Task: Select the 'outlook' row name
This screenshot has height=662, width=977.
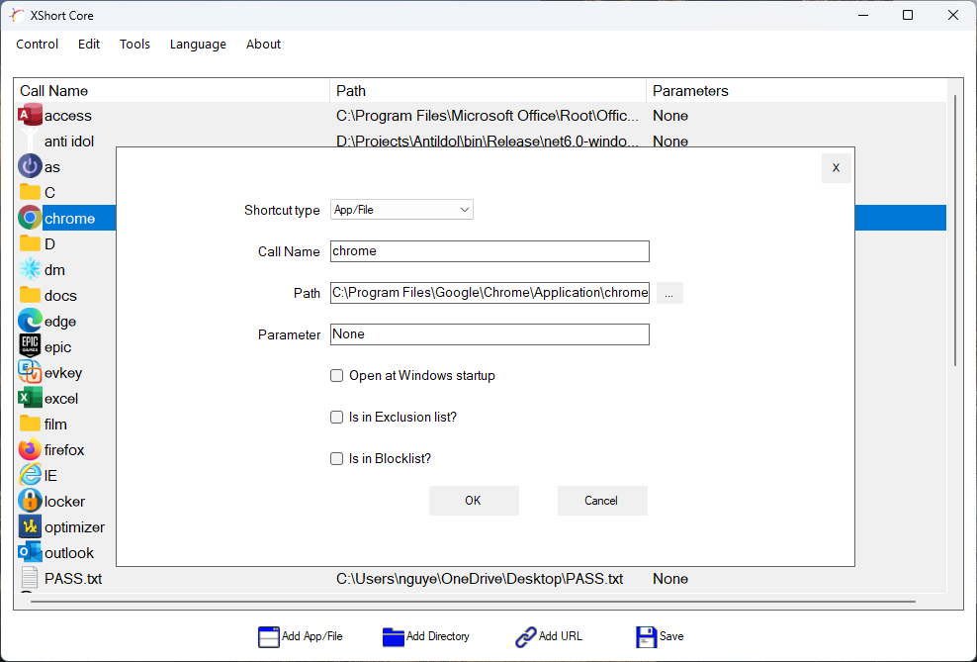Action: [69, 553]
